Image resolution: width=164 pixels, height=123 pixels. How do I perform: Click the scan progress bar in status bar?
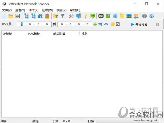tap(128, 121)
